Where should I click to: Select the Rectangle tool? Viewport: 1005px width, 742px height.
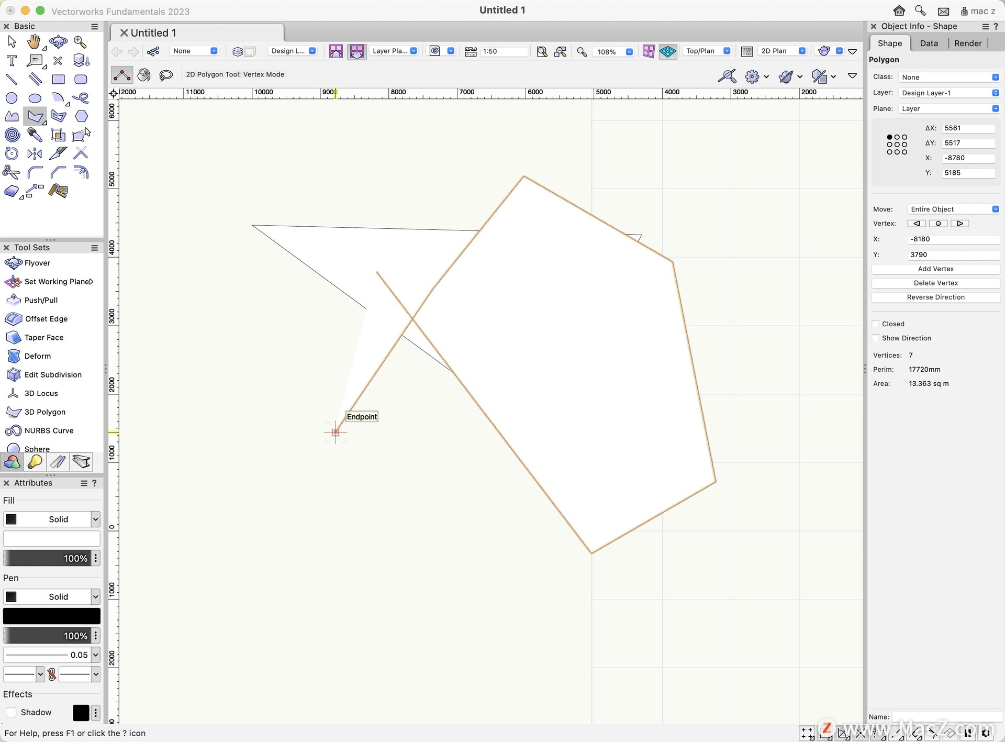[x=58, y=80]
